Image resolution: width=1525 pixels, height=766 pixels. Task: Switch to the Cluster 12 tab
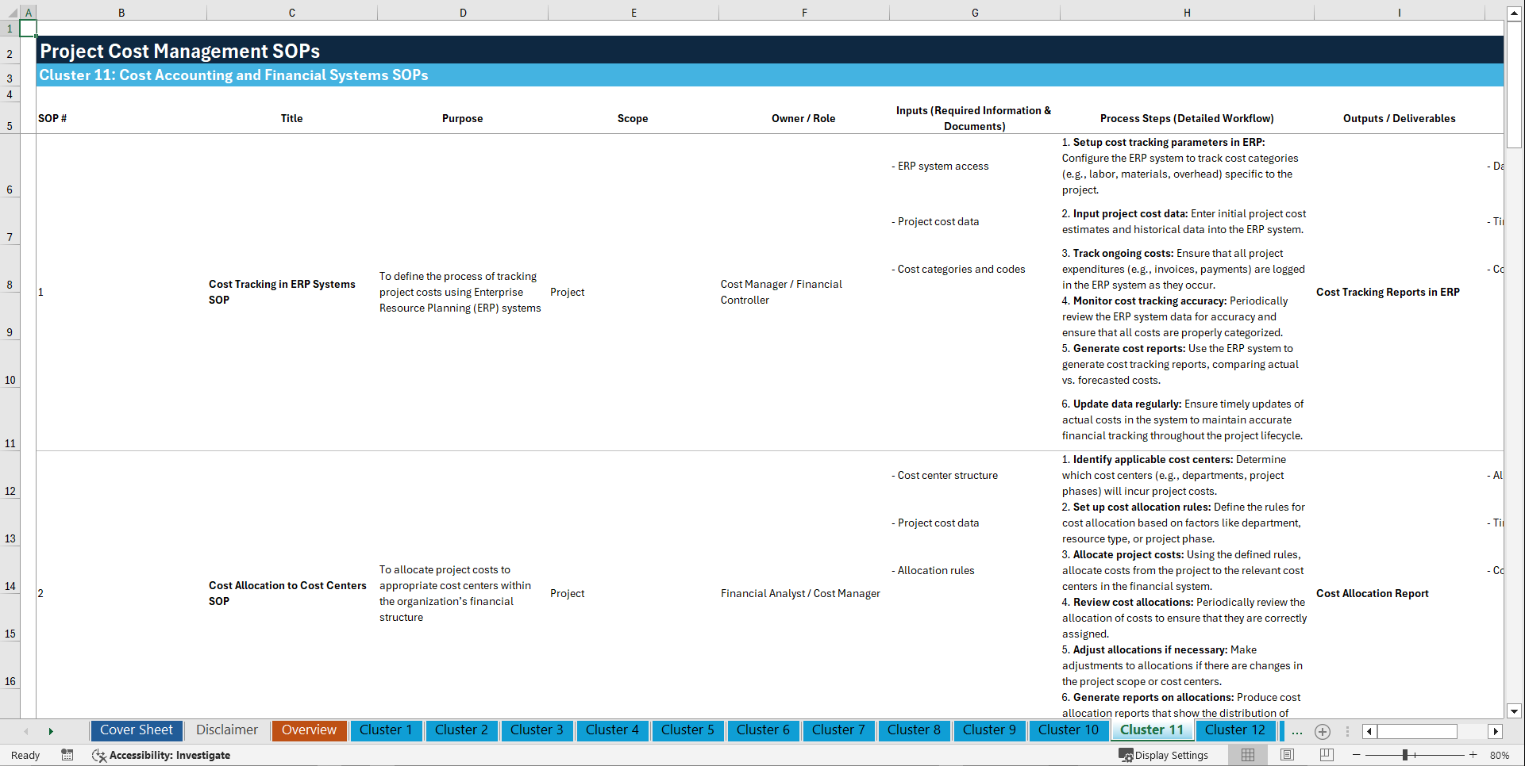[1235, 730]
